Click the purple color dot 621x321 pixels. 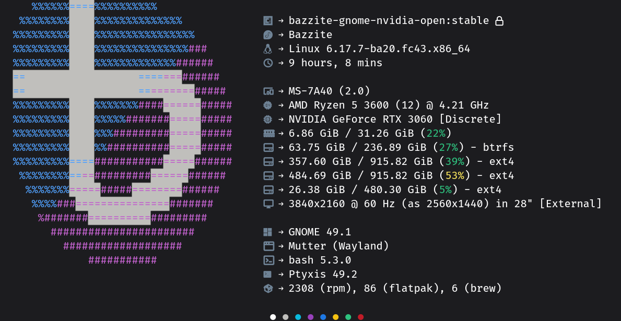310,317
